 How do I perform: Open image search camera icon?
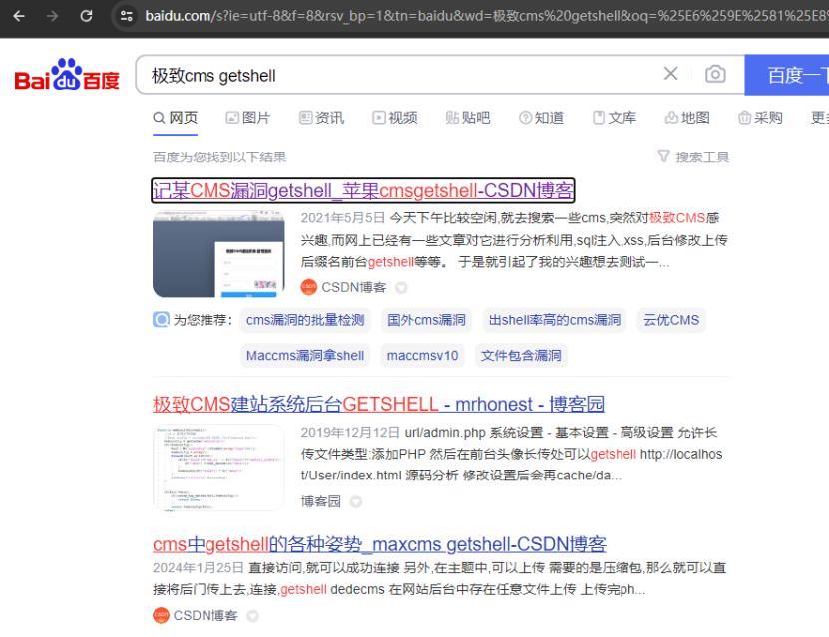click(715, 74)
